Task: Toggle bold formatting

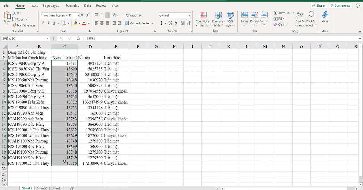Action: pyautogui.click(x=44, y=23)
